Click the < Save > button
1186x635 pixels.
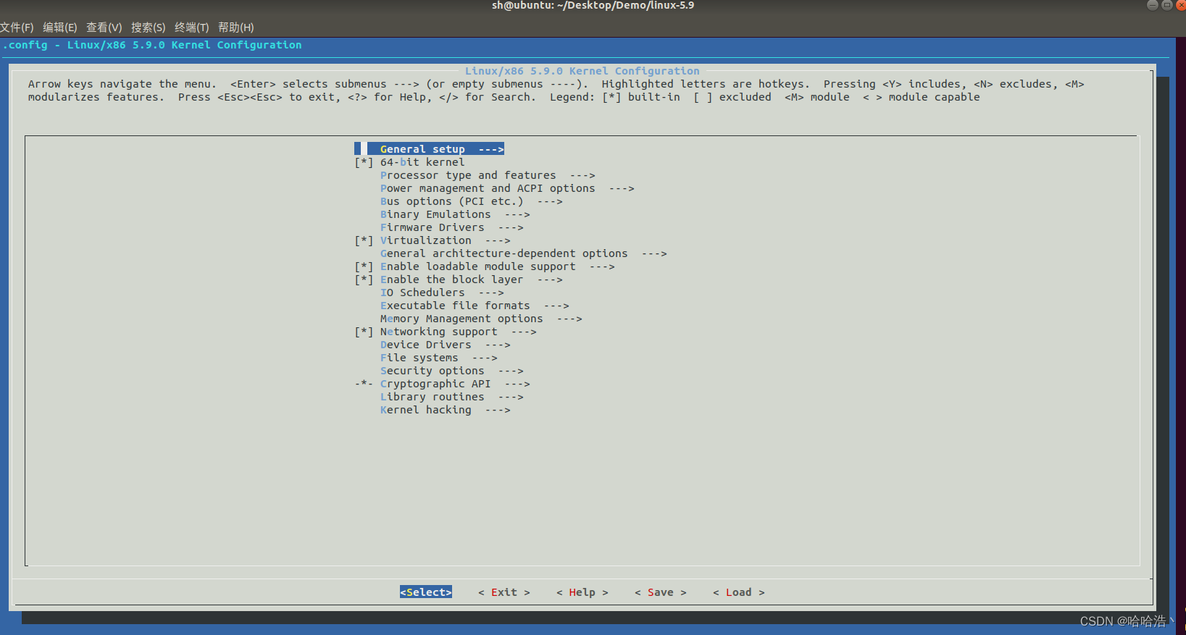coord(661,592)
